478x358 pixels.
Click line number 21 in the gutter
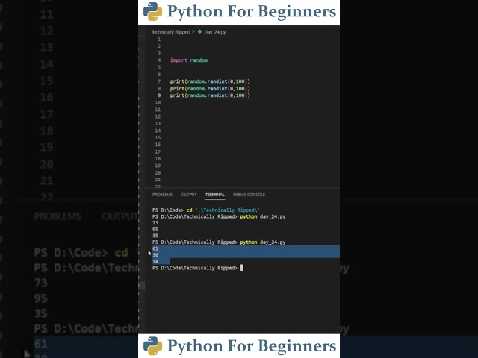158,180
